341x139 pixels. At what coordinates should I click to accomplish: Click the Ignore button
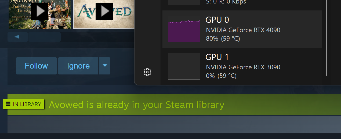(x=78, y=66)
